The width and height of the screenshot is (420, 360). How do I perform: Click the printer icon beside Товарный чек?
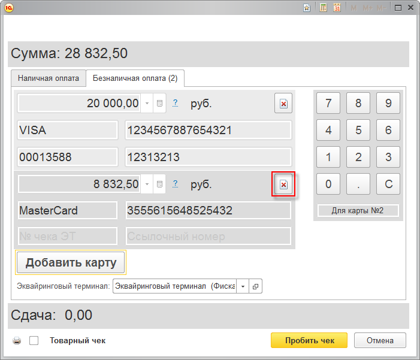point(17,341)
